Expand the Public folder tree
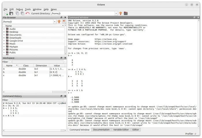 (x=4, y=53)
